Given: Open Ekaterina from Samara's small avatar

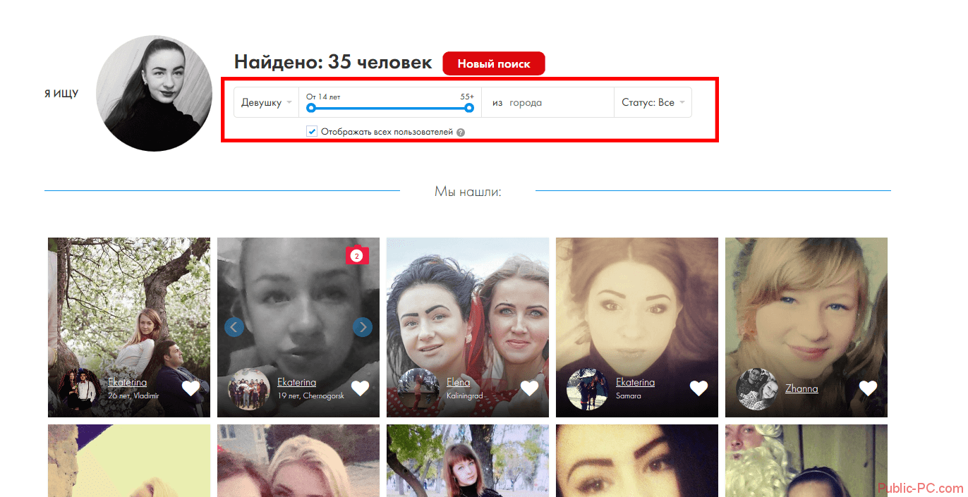Looking at the screenshot, I should [587, 389].
